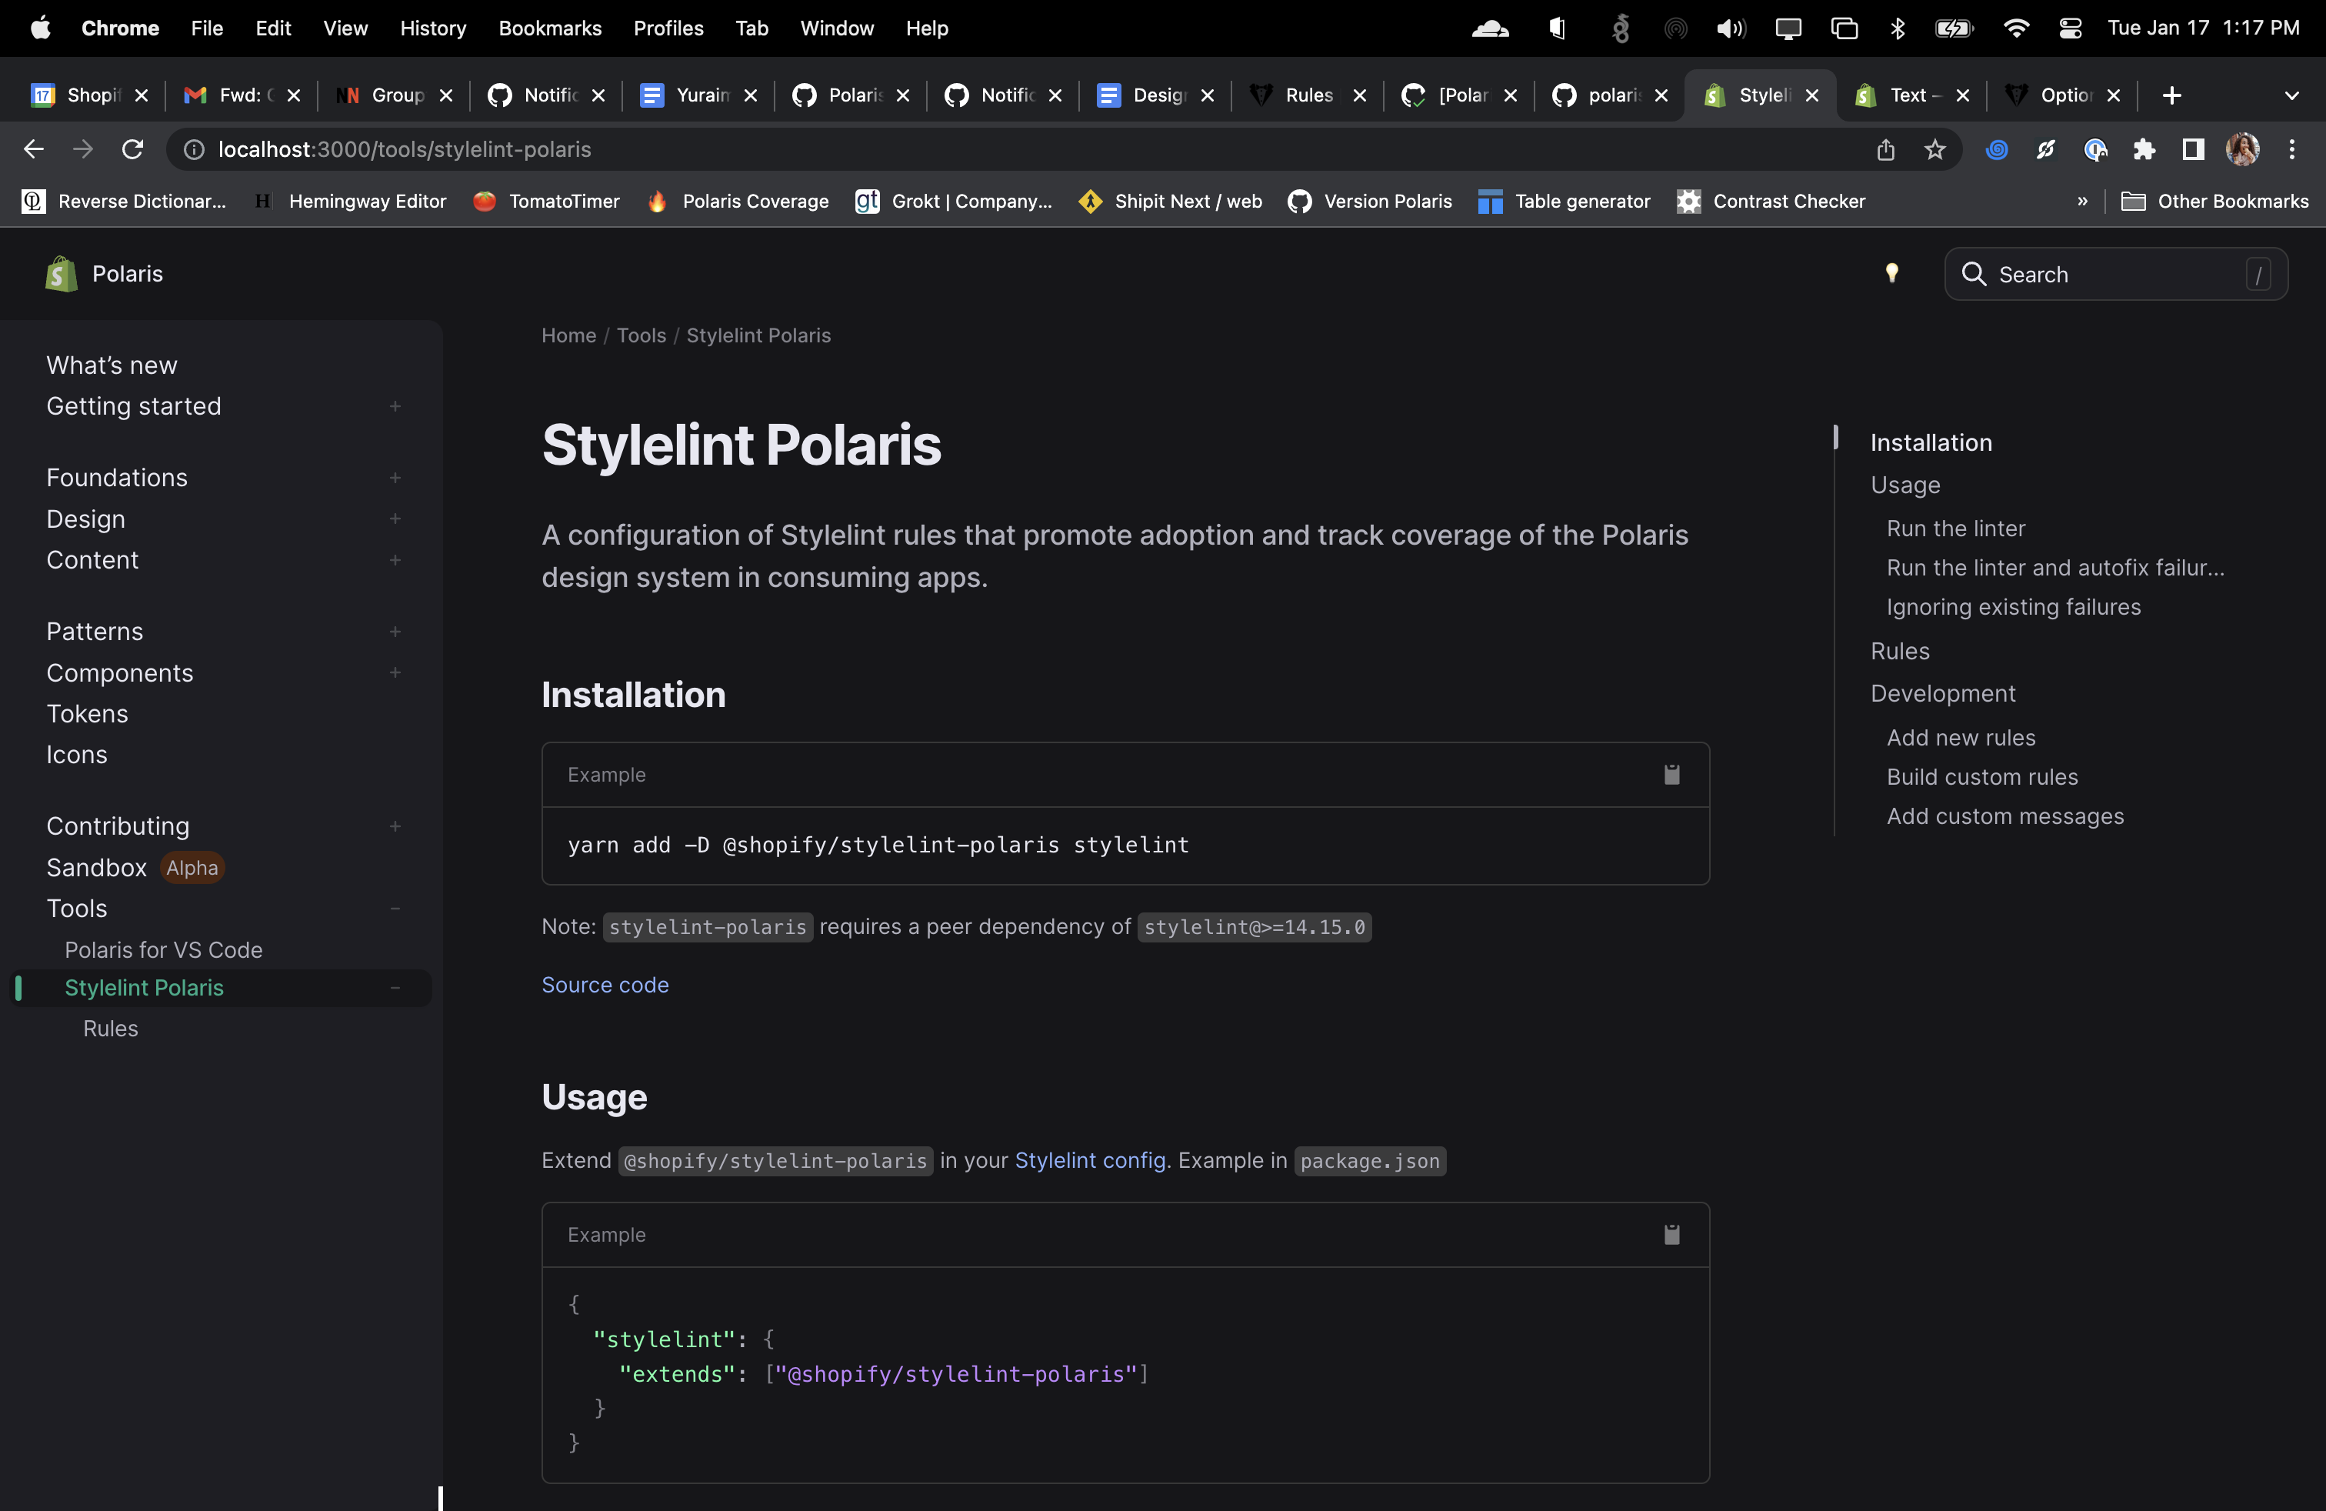Image resolution: width=2326 pixels, height=1511 pixels.
Task: Reload the page
Action: (x=133, y=149)
